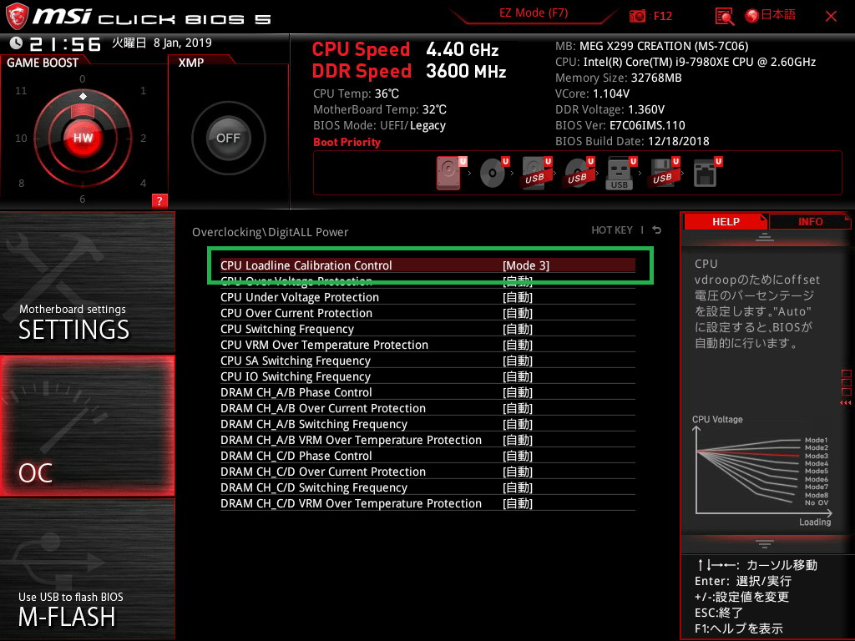Click the BIOS Ver E7C06IMS.110 text
This screenshot has height=641, width=855.
click(x=620, y=125)
